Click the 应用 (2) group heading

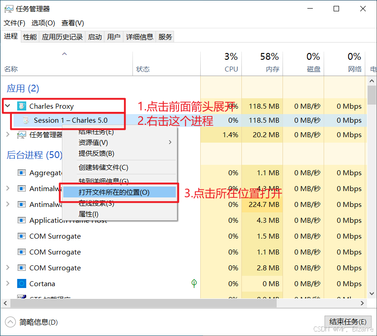coord(23,88)
